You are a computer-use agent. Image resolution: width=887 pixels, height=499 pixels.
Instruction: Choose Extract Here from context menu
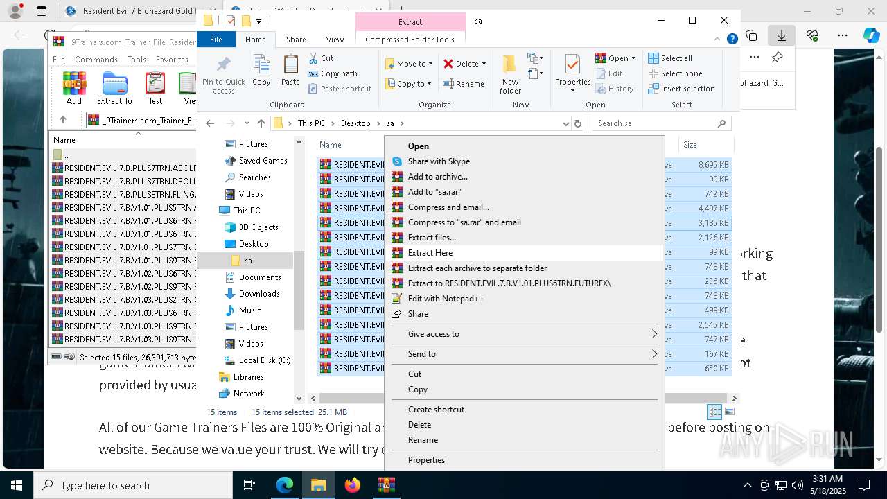pyautogui.click(x=525, y=253)
